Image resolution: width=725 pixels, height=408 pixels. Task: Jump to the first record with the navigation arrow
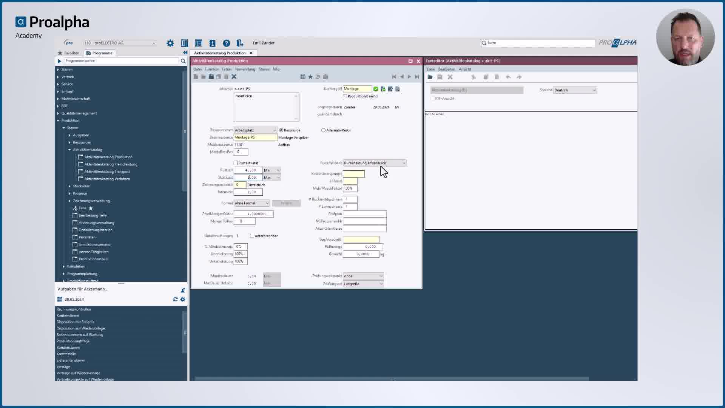394,77
